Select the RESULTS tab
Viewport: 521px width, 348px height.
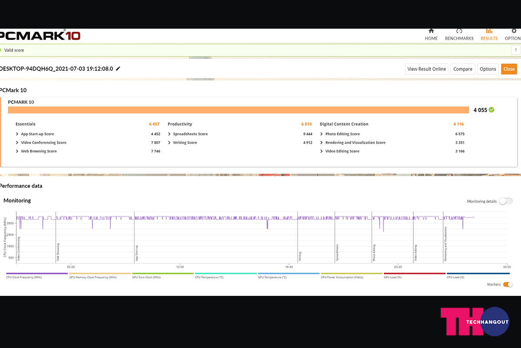(x=489, y=35)
